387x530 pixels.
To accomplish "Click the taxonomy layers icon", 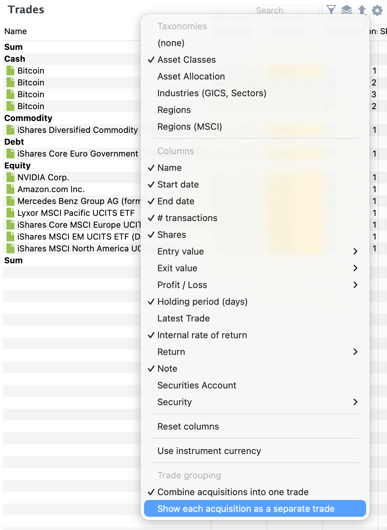I will coord(347,10).
